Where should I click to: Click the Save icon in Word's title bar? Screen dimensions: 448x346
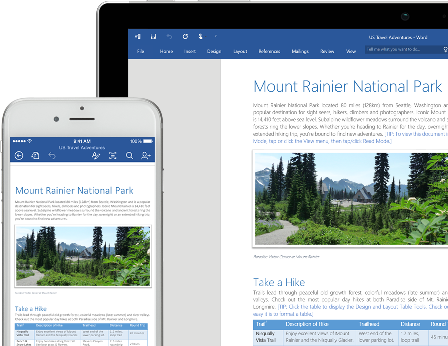(x=153, y=37)
